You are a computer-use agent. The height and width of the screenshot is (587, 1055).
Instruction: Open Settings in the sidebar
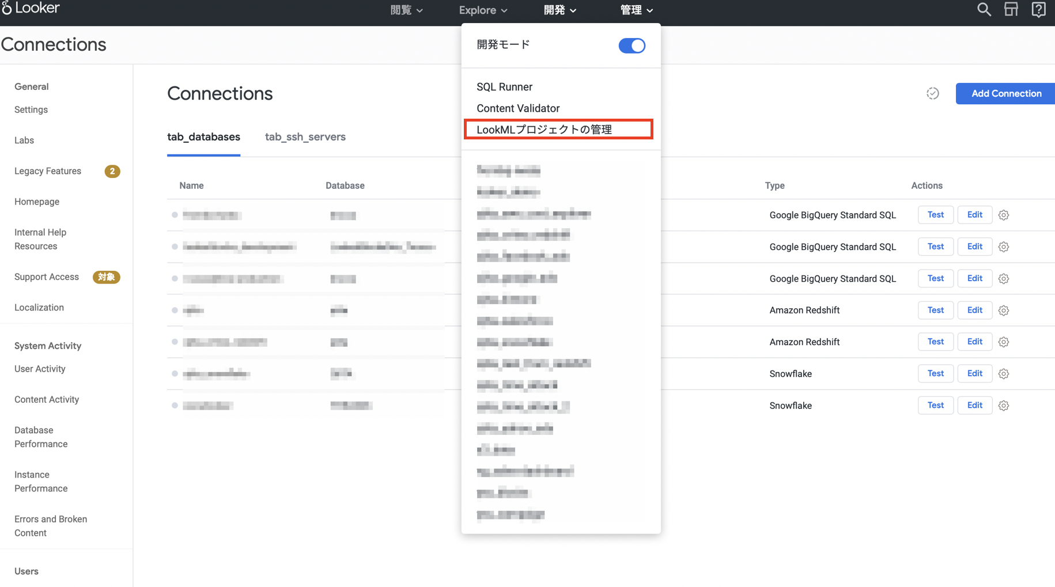coord(31,109)
